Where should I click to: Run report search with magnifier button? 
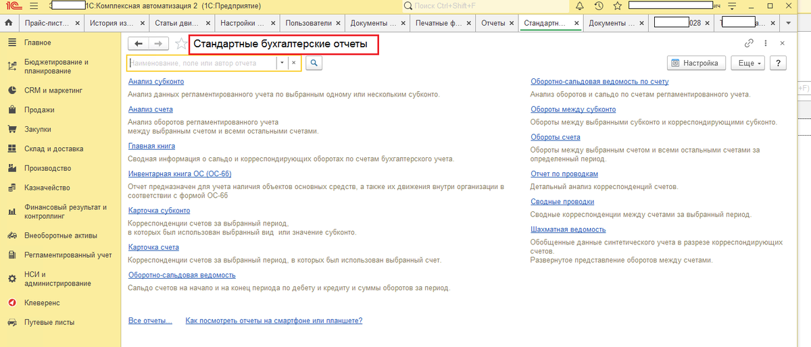(314, 63)
